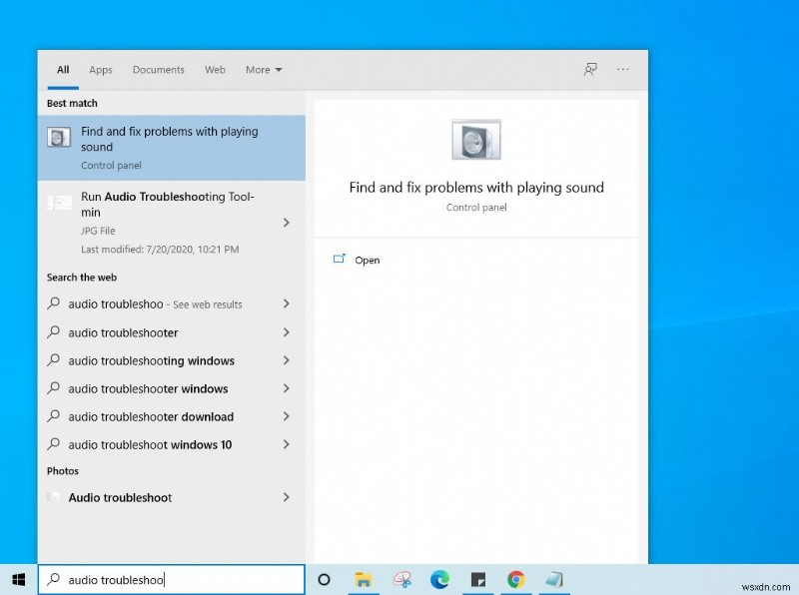Click the speaker icon above Find and fix problems
799x595 pixels.
tap(476, 138)
